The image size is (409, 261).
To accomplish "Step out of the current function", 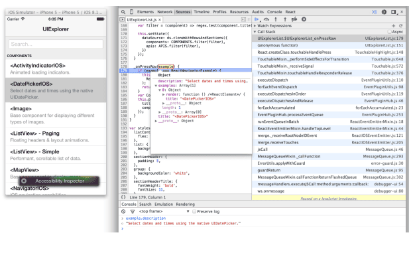I will (285, 19).
